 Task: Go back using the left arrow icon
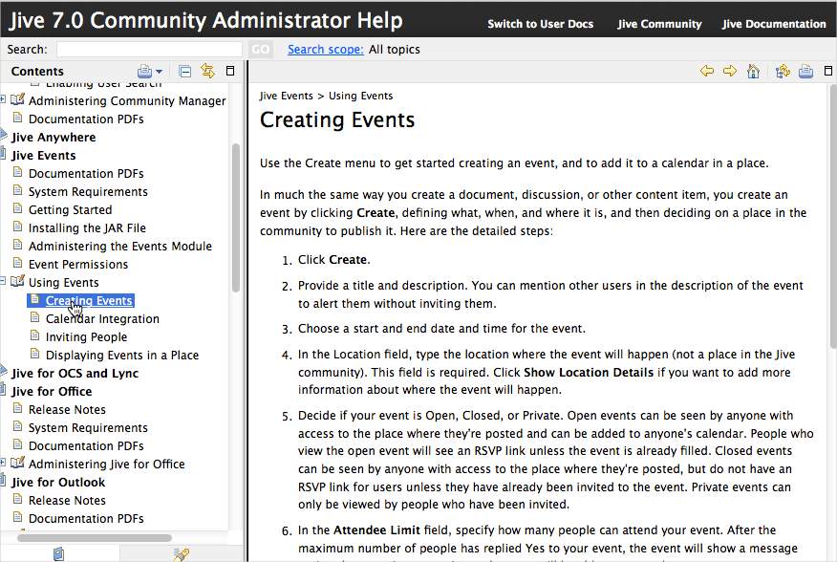point(707,71)
